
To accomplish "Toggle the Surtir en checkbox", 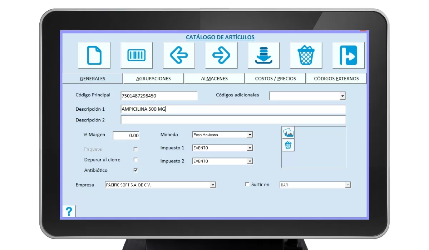I will 247,185.
